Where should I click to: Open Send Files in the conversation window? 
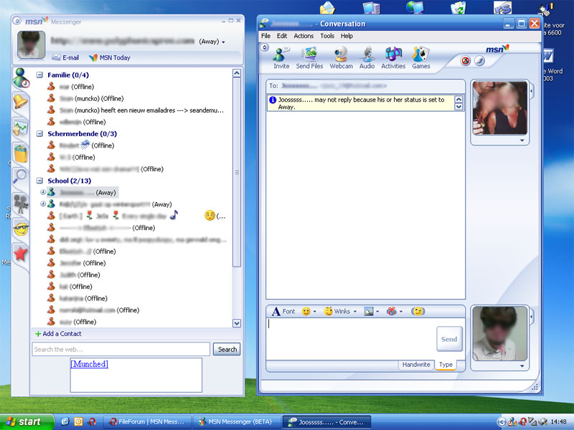[x=309, y=56]
